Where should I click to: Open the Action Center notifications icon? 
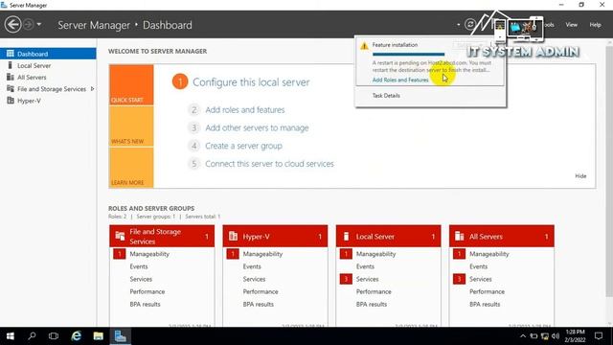[x=598, y=336]
